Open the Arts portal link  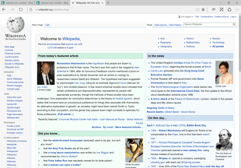tap(163, 39)
